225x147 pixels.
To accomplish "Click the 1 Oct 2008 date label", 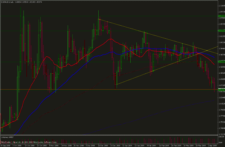I will coord(17,146).
